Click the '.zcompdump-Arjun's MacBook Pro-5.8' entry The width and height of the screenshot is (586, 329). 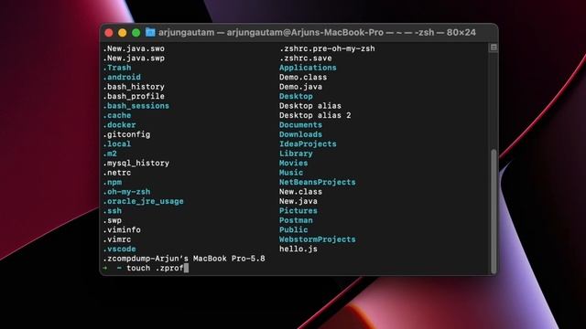click(184, 259)
